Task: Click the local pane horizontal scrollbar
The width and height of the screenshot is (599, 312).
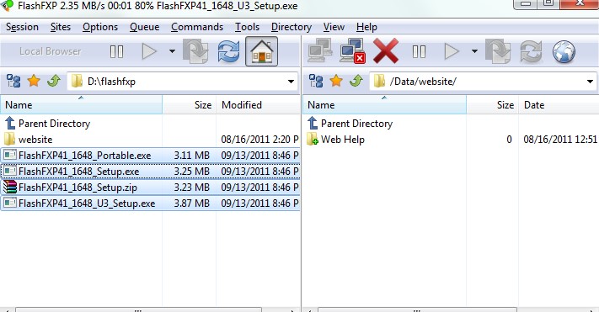Action: [x=139, y=309]
